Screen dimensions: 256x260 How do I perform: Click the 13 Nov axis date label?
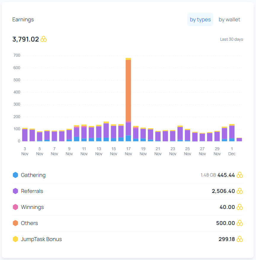pyautogui.click(x=99, y=151)
